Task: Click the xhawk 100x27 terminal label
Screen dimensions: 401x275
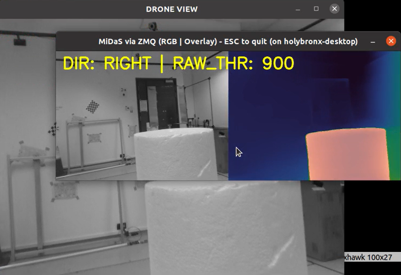Action: point(368,257)
